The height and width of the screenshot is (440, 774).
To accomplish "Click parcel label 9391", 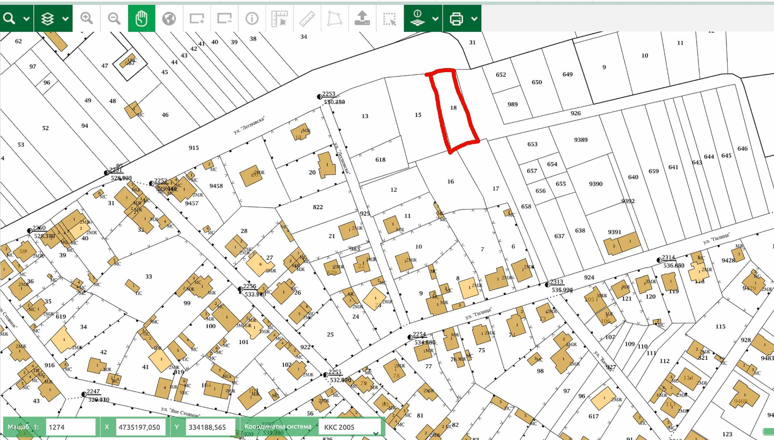I will pyautogui.click(x=614, y=232).
